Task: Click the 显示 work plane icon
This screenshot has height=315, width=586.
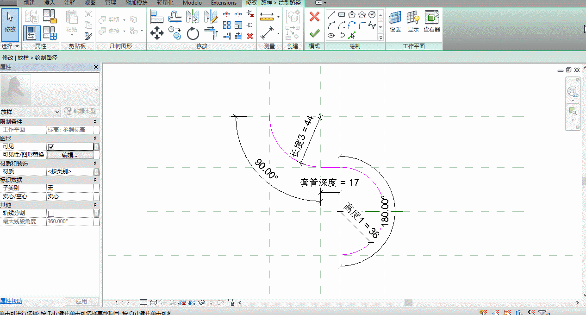Action: click(x=413, y=22)
